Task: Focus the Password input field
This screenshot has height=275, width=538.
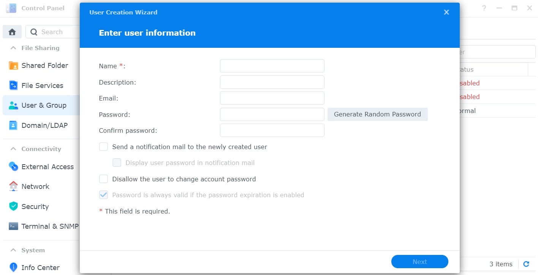Action: pyautogui.click(x=272, y=114)
